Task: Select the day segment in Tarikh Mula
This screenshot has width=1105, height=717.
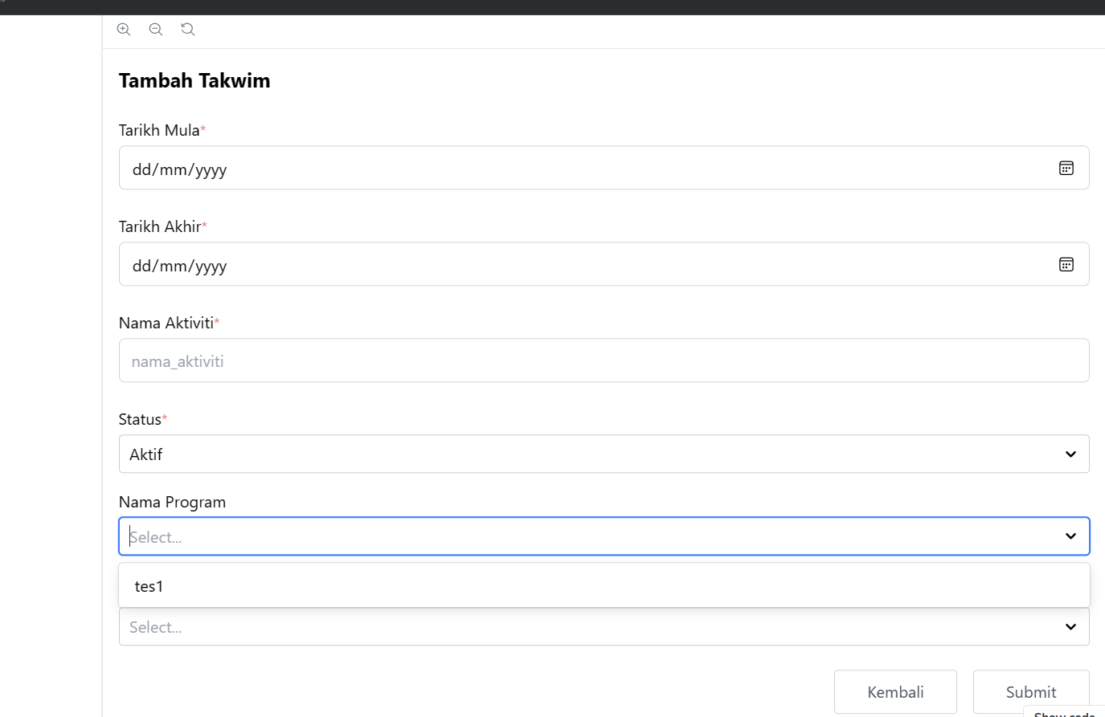Action: [141, 169]
